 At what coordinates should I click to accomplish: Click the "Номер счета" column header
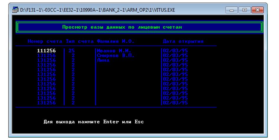[46, 41]
